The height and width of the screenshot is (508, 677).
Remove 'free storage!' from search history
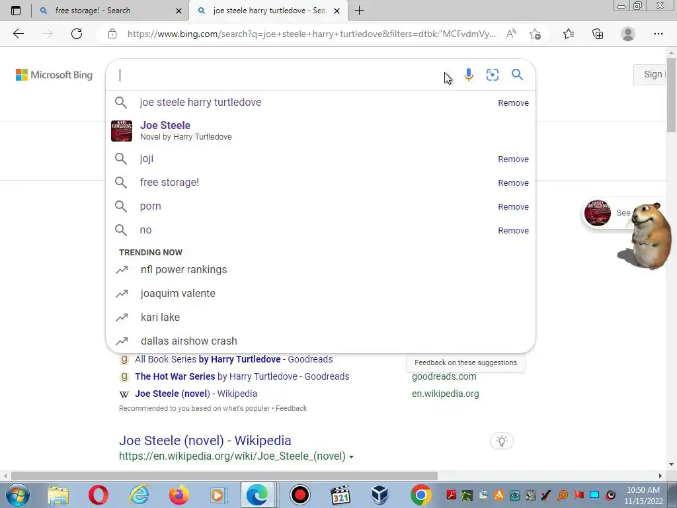[x=513, y=183]
